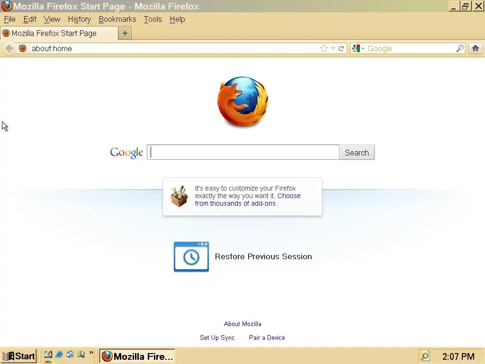Screen dimensions: 485x364
Task: Click the site identity Firefox icon in address bar
Action: click(x=23, y=48)
